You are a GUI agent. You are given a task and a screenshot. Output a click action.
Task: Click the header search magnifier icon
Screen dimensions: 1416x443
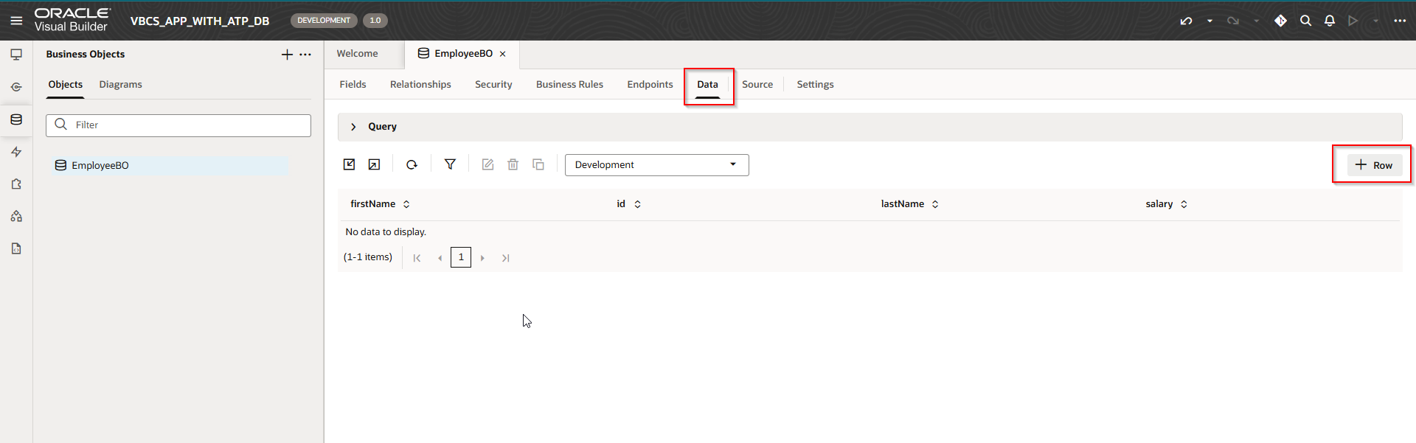[x=1305, y=21]
